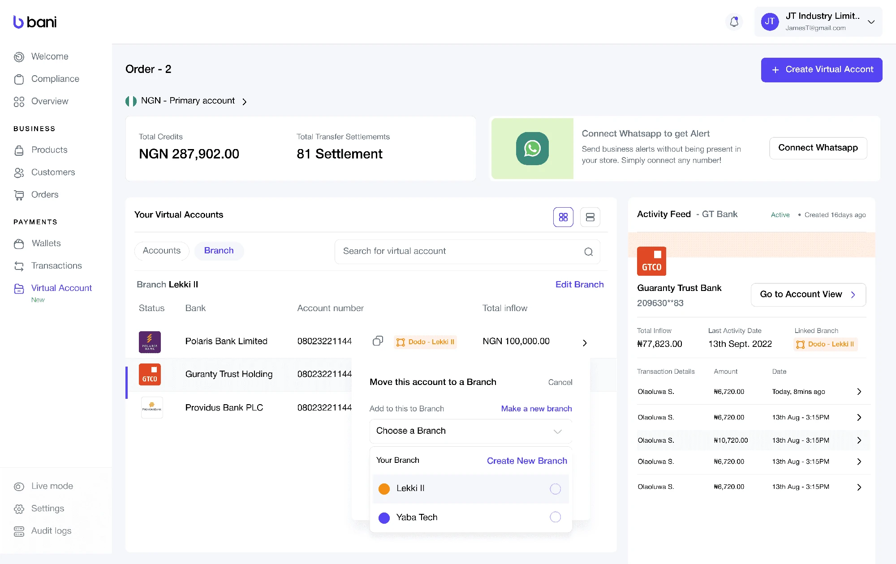Select the Accounts tab
The image size is (896, 564).
(x=162, y=251)
